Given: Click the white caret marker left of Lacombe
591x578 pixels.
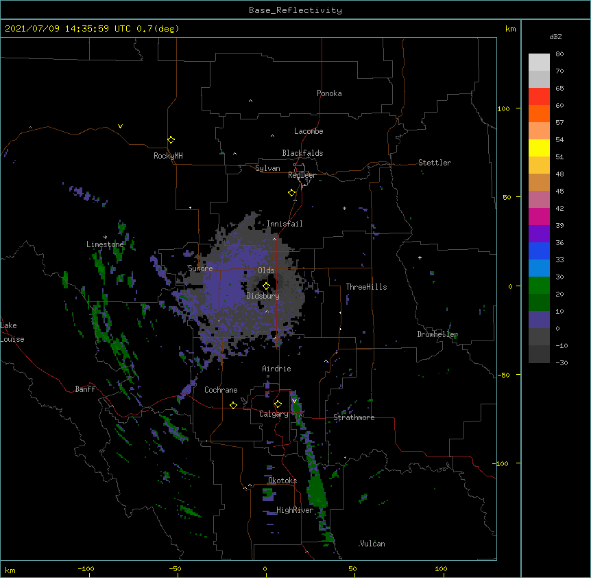Looking at the screenshot, I should pyautogui.click(x=272, y=136).
